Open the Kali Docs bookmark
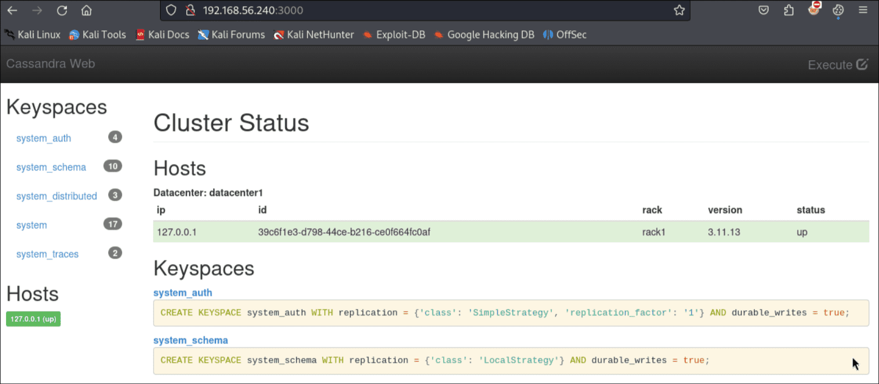The height and width of the screenshot is (384, 879). 162,35
